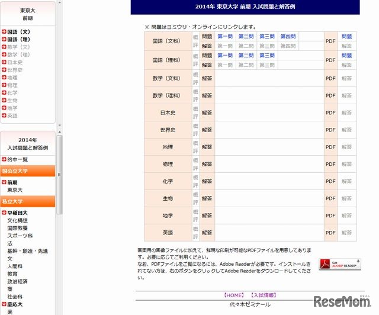Open 国語(文) in the top sidebar

(x=18, y=31)
